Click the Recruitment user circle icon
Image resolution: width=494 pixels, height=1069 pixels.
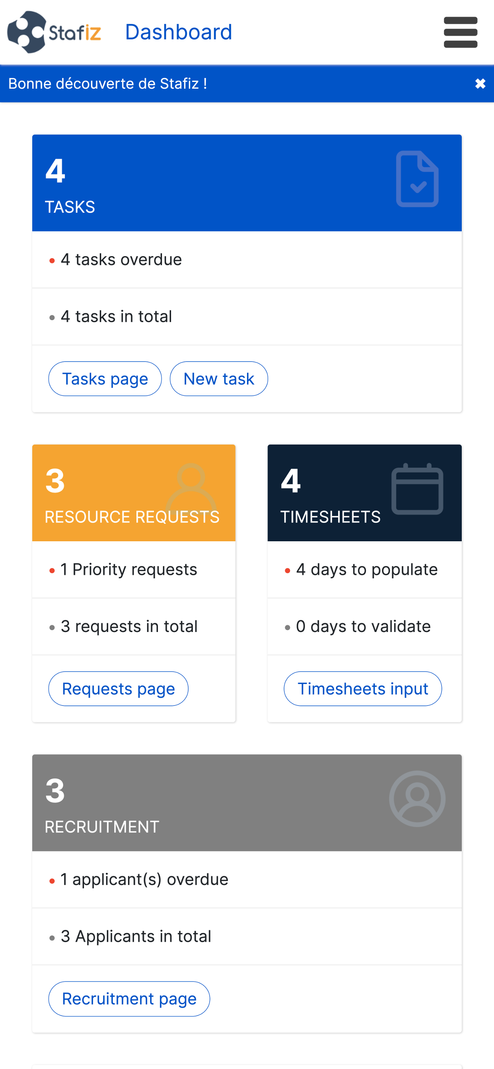[417, 799]
